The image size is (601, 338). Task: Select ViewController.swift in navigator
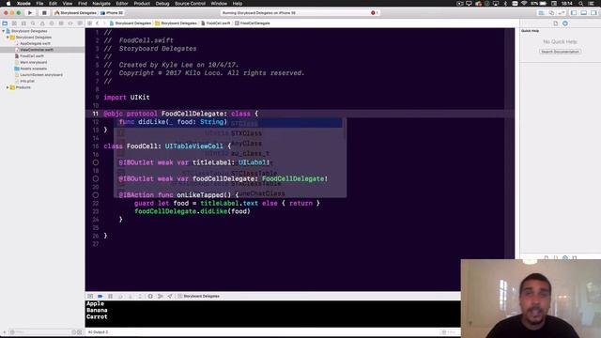pyautogui.click(x=37, y=50)
